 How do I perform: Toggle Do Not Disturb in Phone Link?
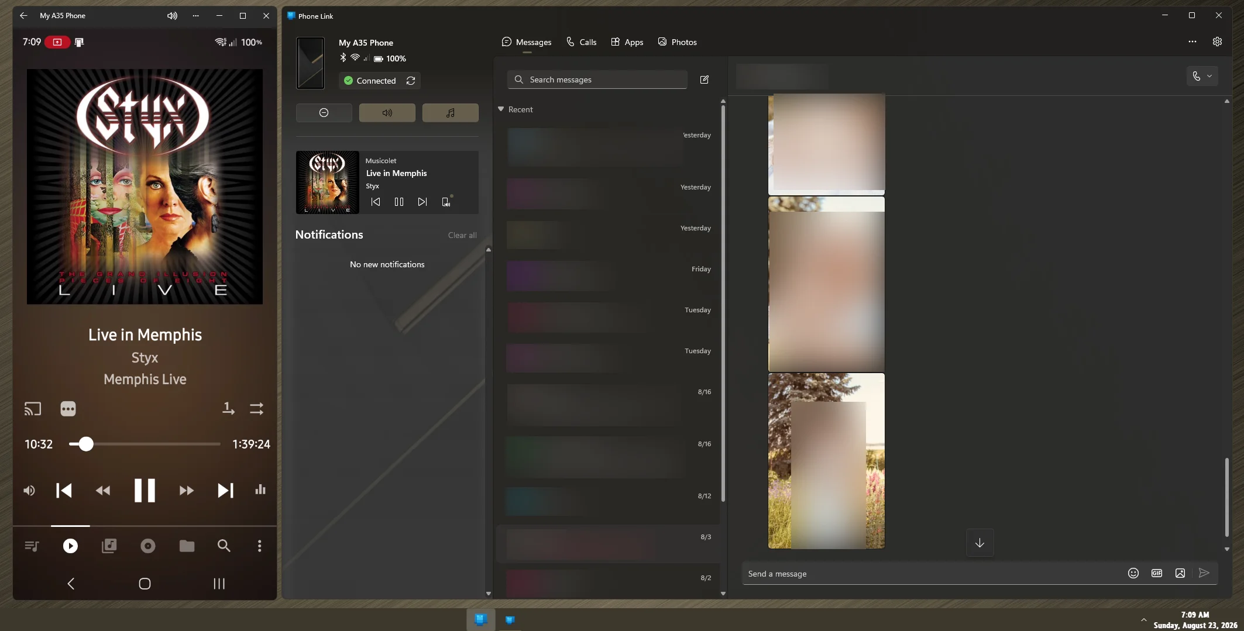tap(324, 113)
